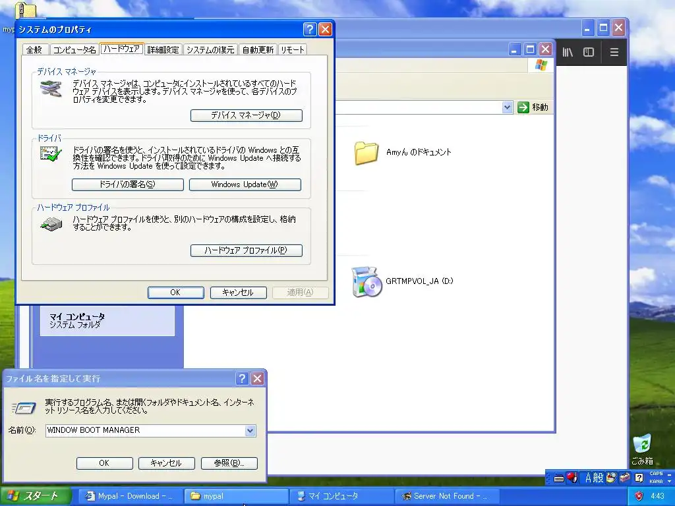675x506 pixels.
Task: Click キャンセル in the Run dialog
Action: pyautogui.click(x=166, y=463)
